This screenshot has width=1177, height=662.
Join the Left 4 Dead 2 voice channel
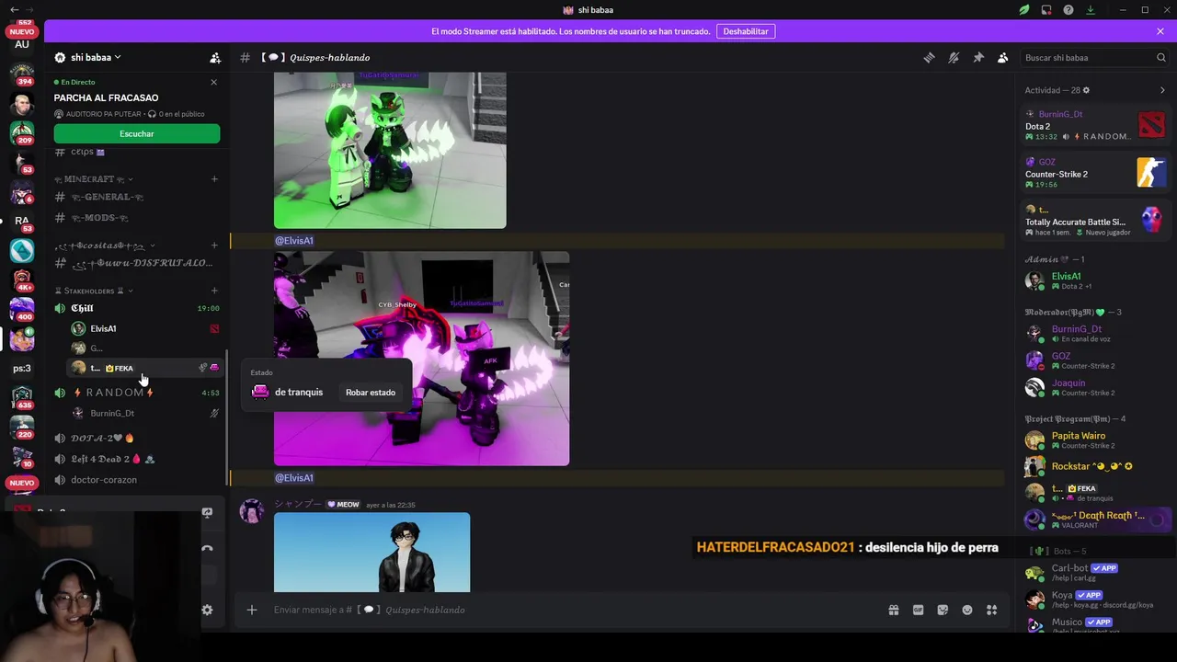[136, 459]
